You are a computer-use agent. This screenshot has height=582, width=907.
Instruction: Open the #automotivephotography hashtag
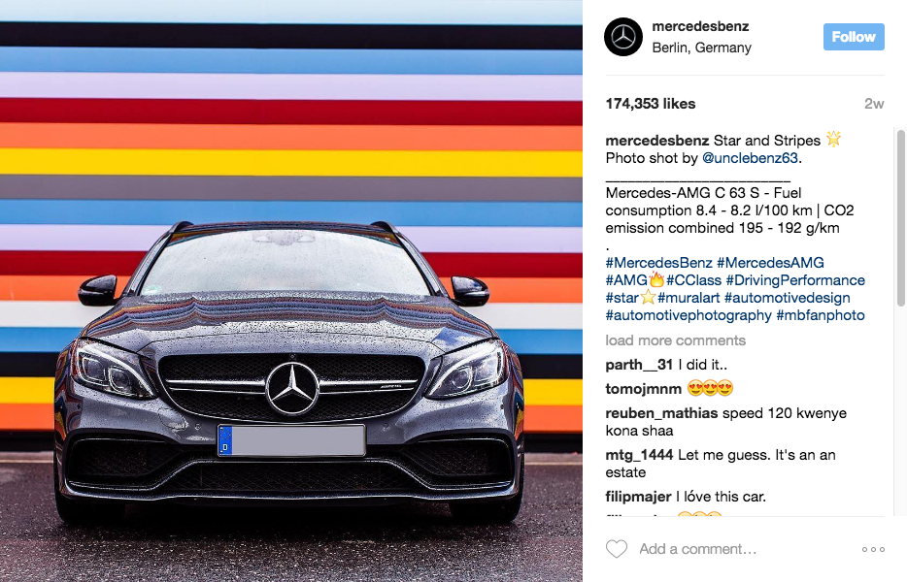pyautogui.click(x=689, y=315)
